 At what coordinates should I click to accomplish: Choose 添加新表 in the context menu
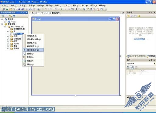[33, 36]
